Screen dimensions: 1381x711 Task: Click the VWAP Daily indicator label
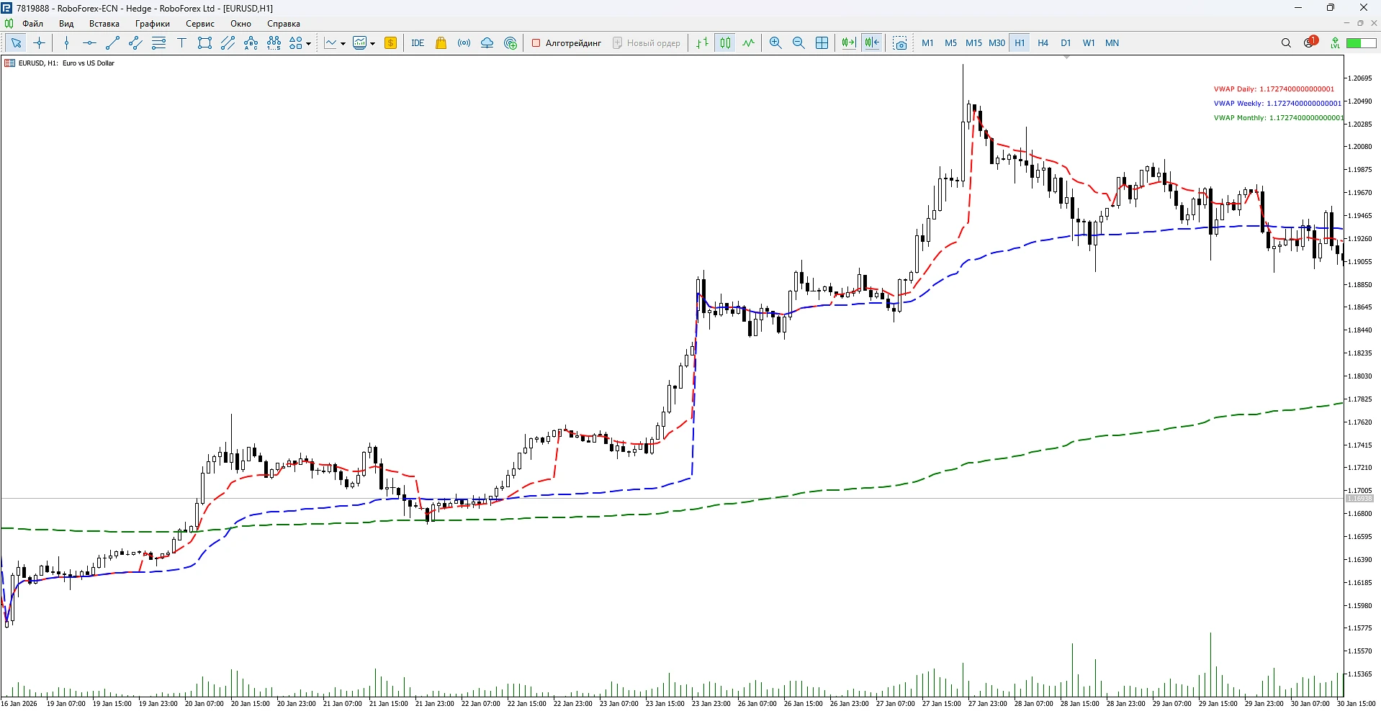pyautogui.click(x=1273, y=89)
